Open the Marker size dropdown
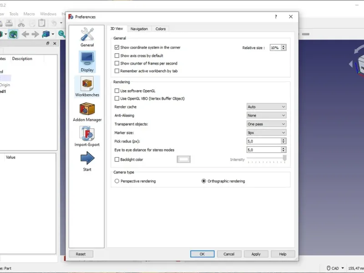 pyautogui.click(x=266, y=132)
